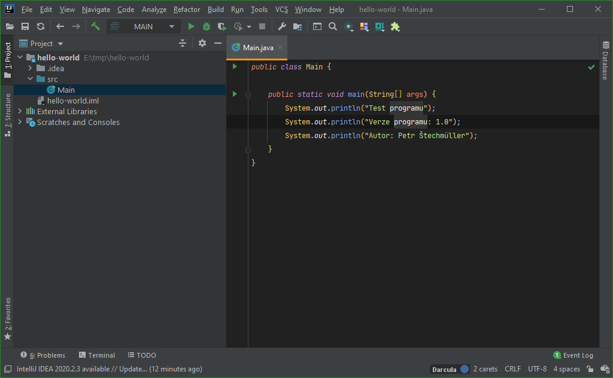
Task: Fold main method at upper gutter marker
Action: pos(248,94)
